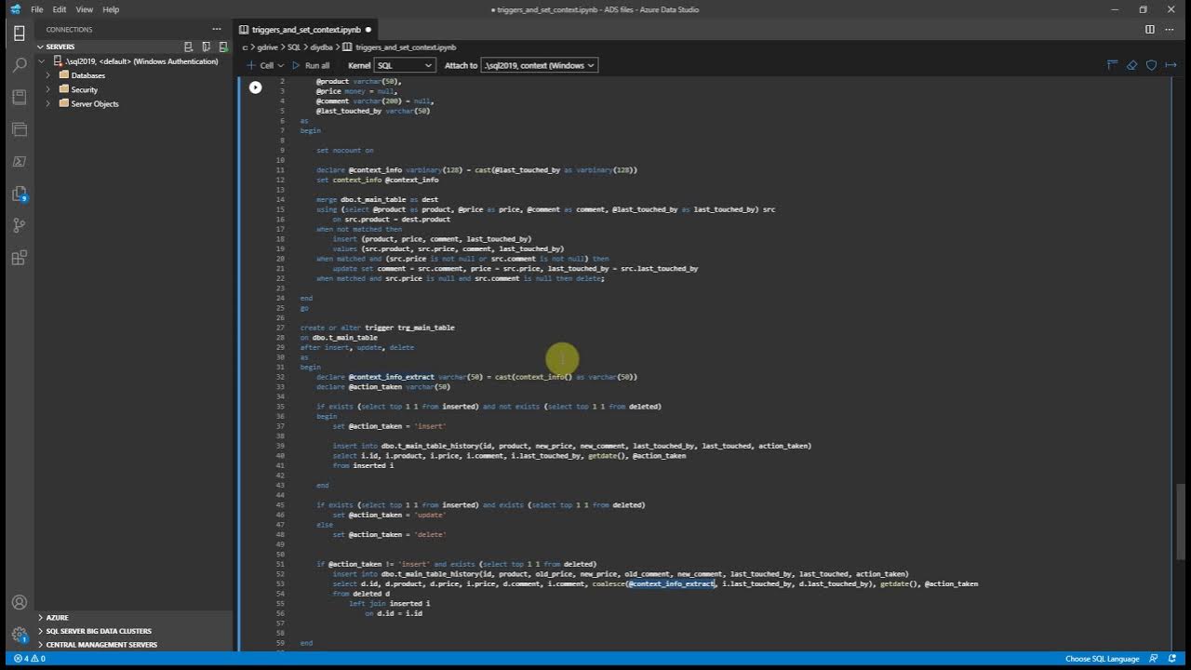Open the View menu
This screenshot has width=1191, height=670.
(85, 9)
